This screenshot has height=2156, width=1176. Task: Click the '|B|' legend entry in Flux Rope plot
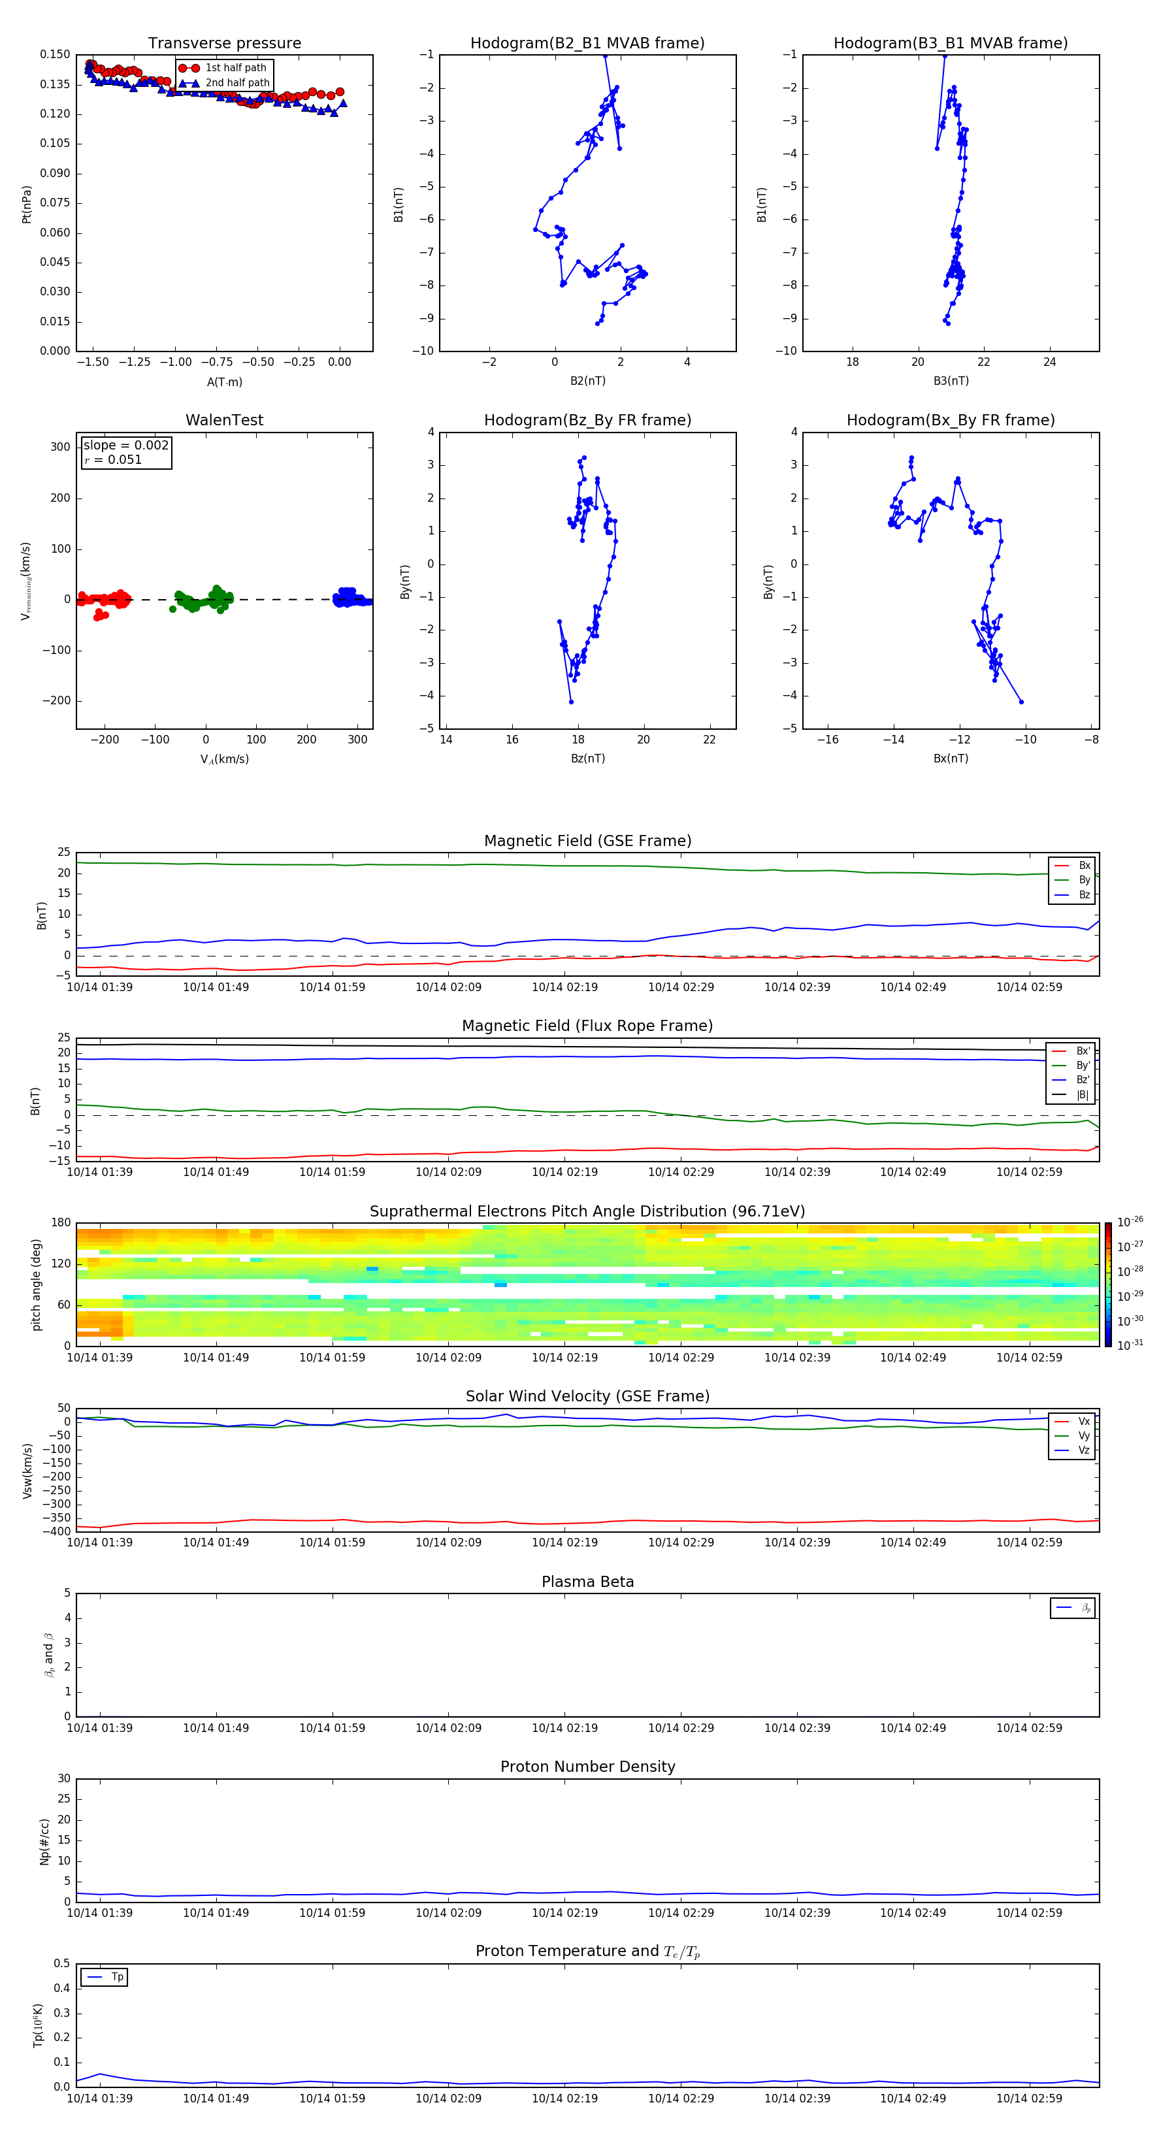1071,1096
